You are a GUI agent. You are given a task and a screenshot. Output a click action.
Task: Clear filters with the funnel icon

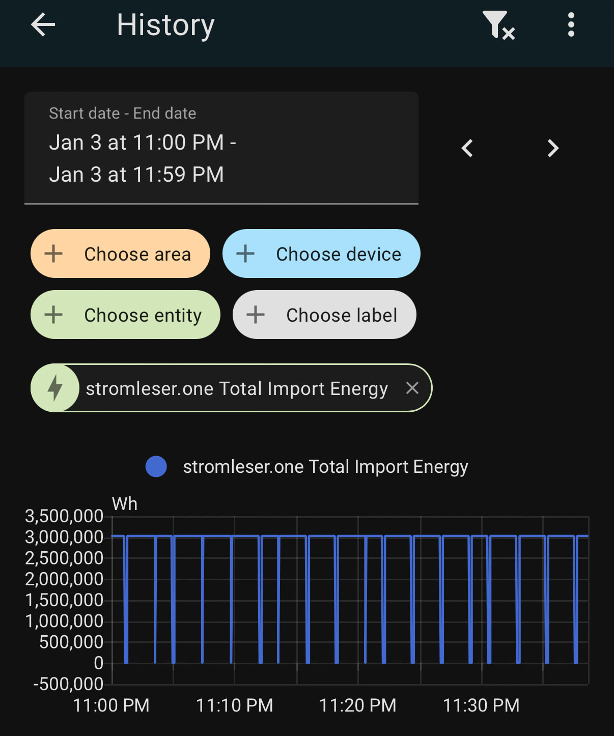(x=498, y=25)
